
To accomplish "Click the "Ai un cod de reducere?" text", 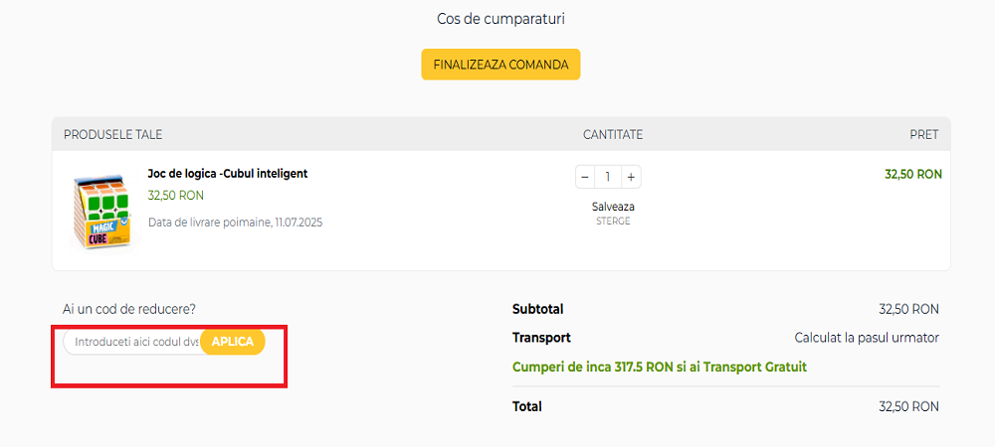I will tap(135, 309).
